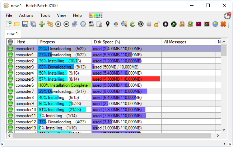Image resolution: width=233 pixels, height=147 pixels.
Task: Open the Tools menu
Action: pos(45,15)
